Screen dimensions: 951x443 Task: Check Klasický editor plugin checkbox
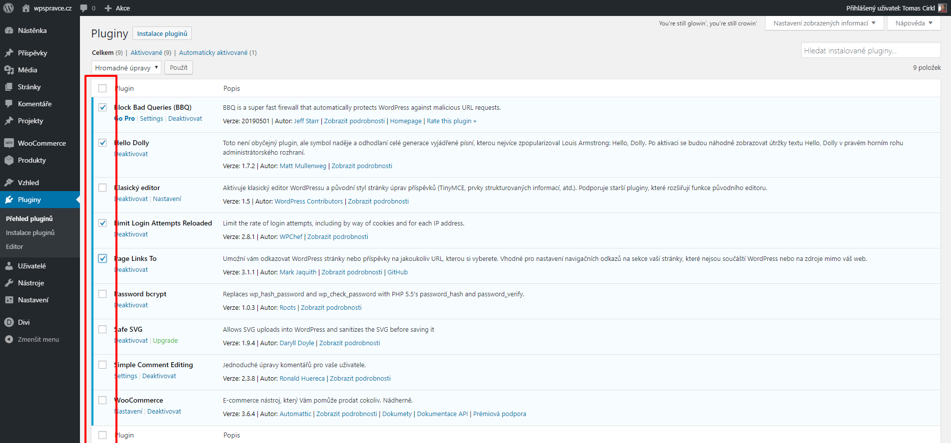pyautogui.click(x=102, y=188)
